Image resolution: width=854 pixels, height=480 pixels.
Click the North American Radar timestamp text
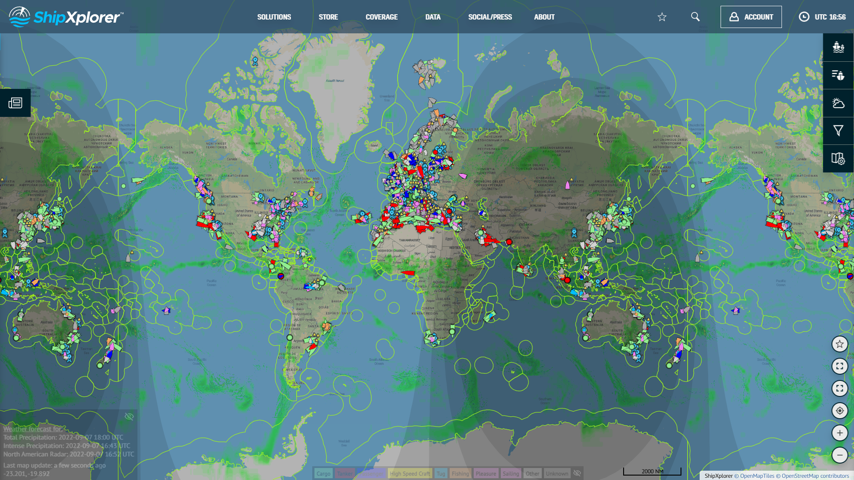click(x=68, y=454)
